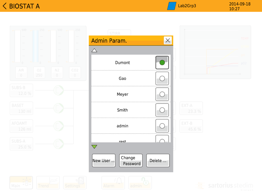Click the New User ... button

point(104,161)
